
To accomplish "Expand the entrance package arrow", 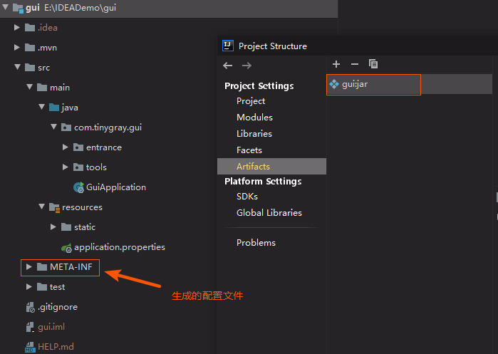I will (x=66, y=147).
